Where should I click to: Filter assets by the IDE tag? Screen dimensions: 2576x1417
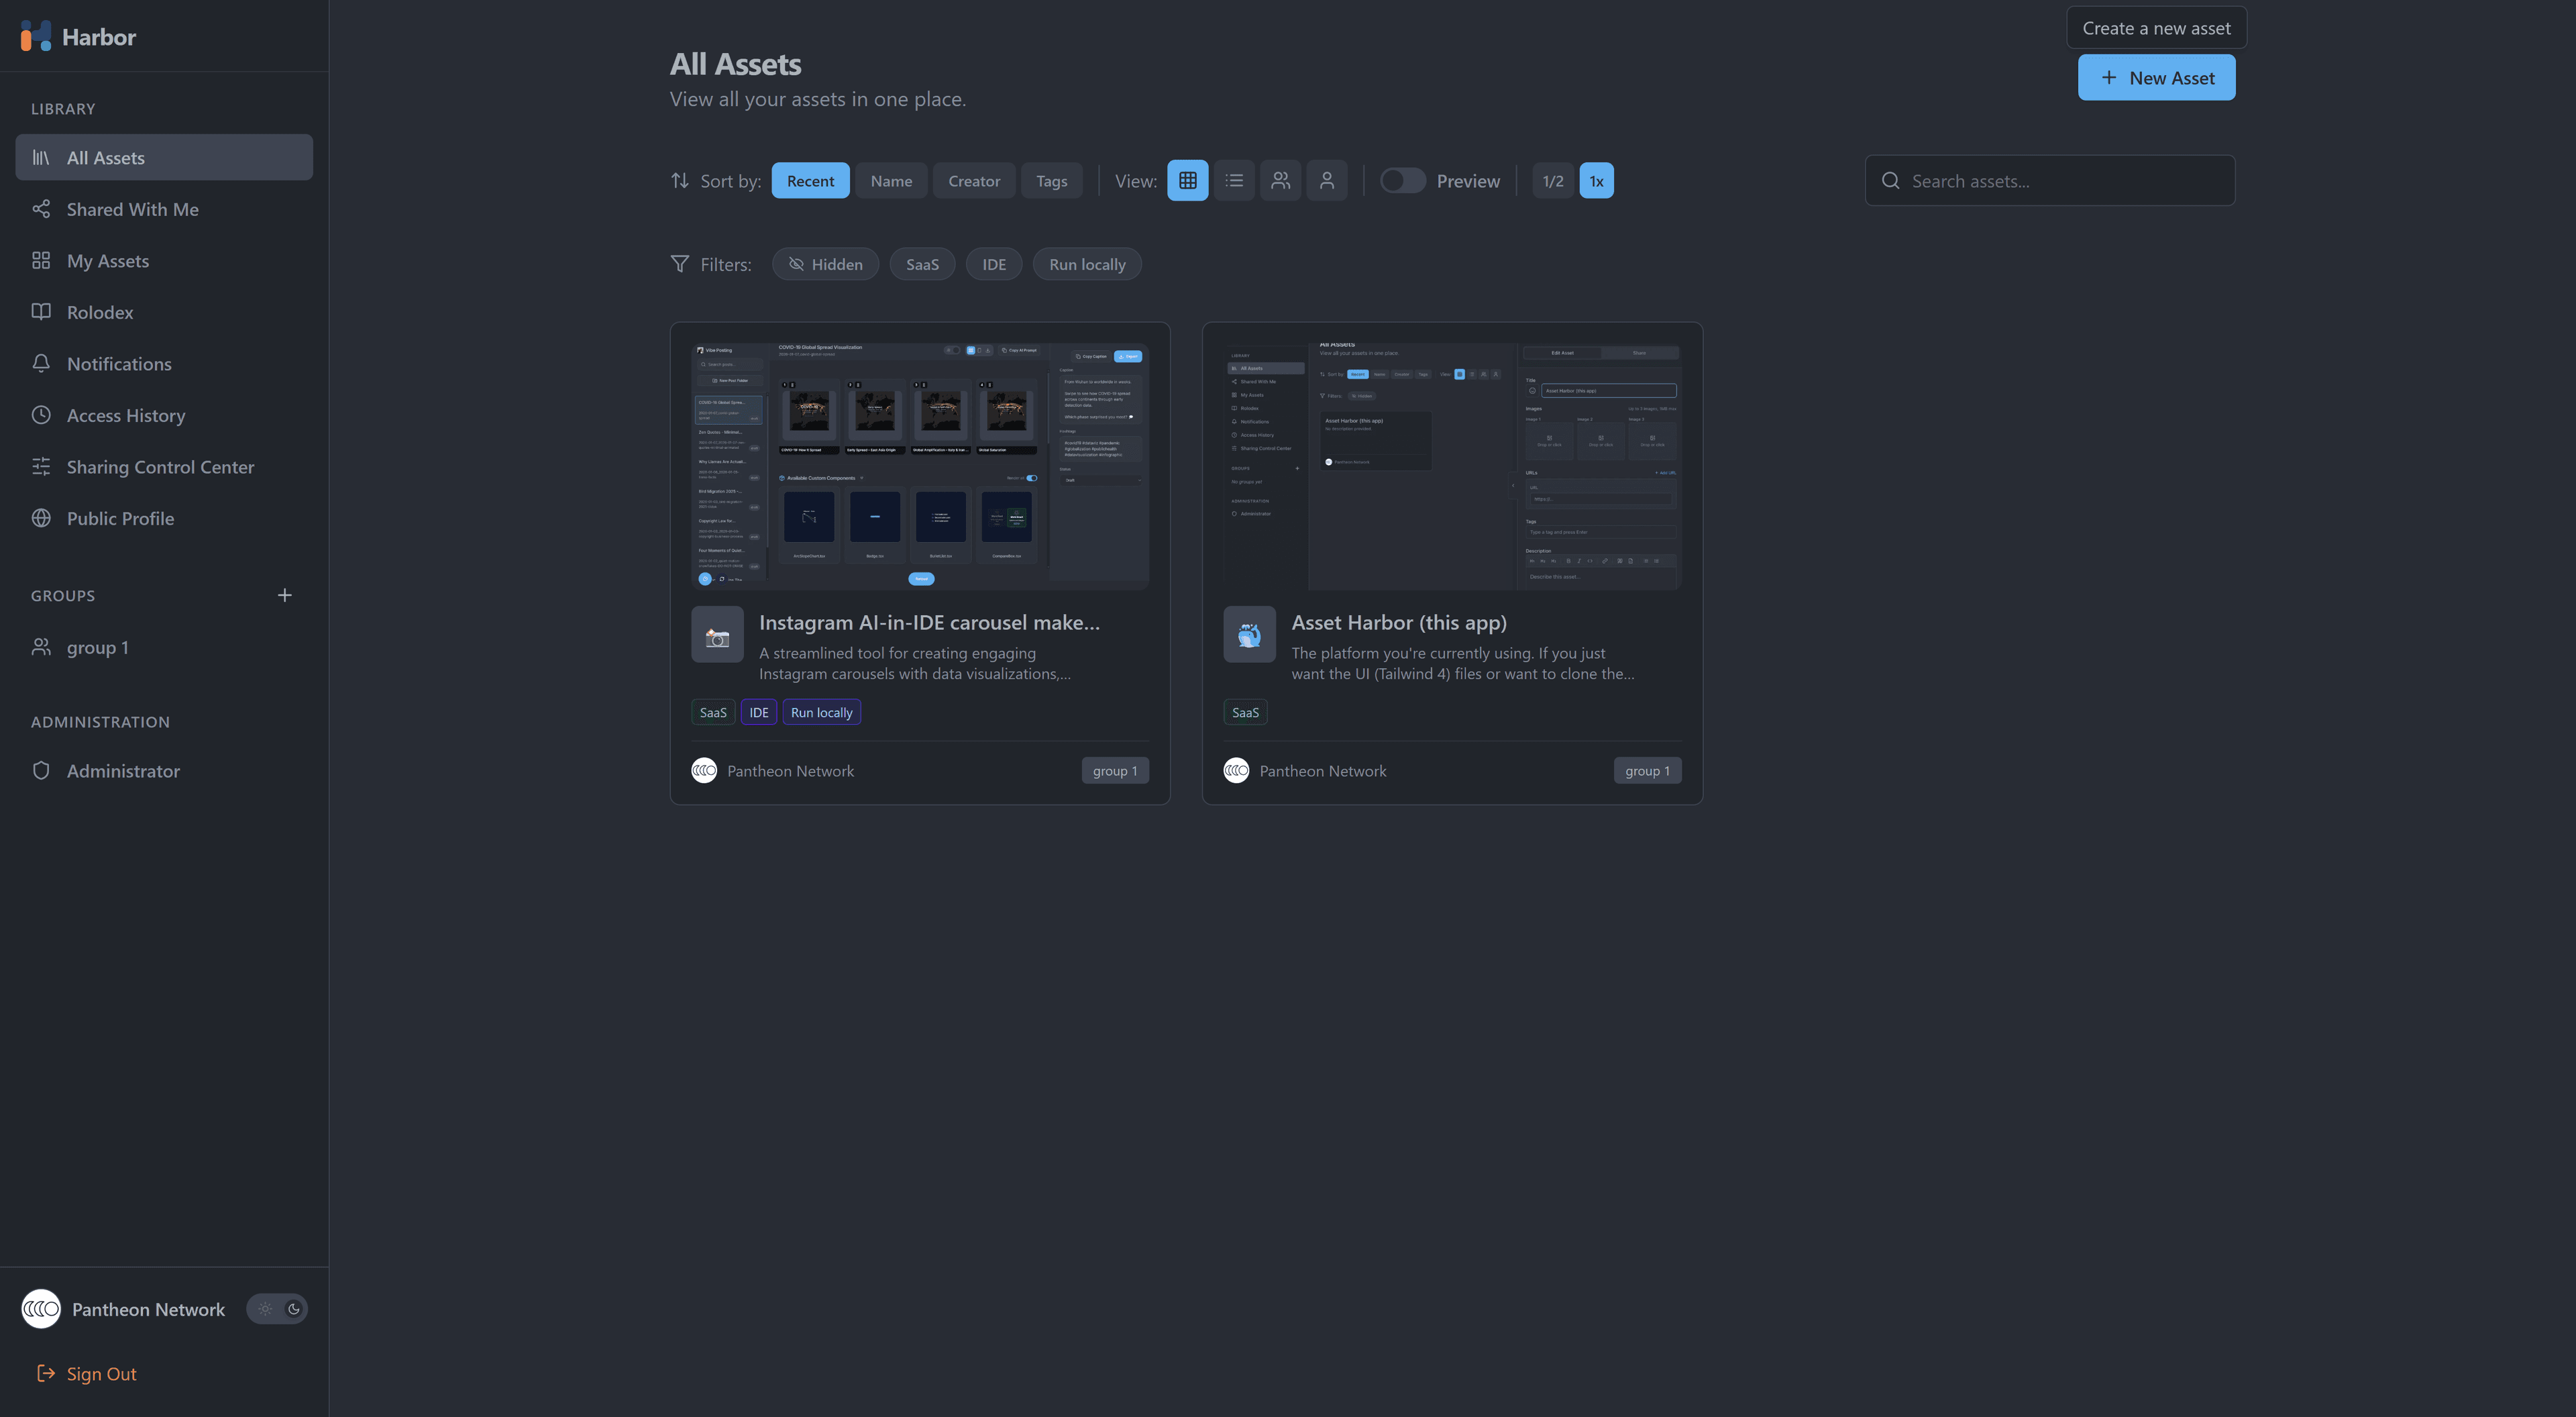[x=993, y=263]
